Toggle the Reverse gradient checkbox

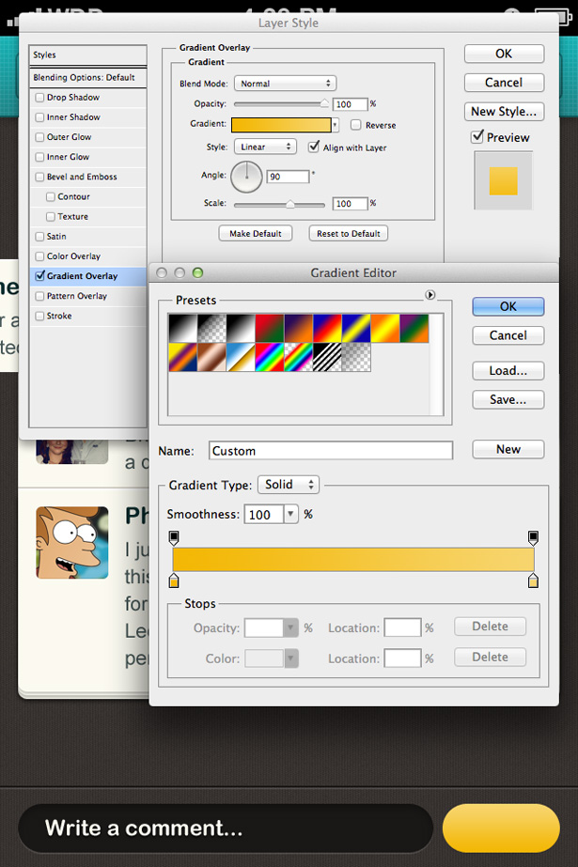[356, 125]
